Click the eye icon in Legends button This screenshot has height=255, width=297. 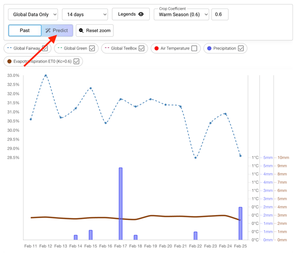(141, 14)
